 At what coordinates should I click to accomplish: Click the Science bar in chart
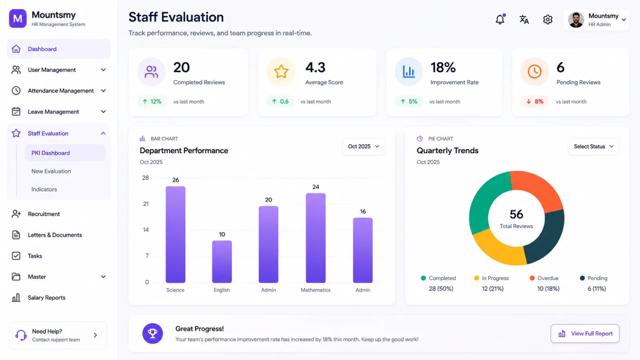click(x=176, y=235)
